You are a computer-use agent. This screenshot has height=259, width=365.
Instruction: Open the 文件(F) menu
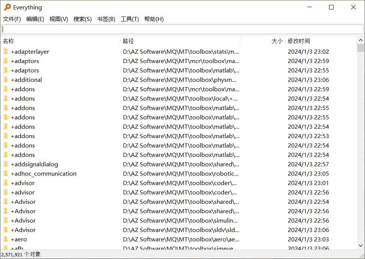tap(12, 19)
